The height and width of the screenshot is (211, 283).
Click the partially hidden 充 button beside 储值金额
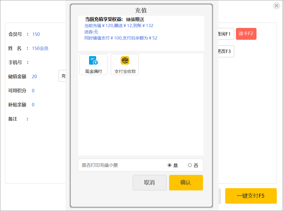click(x=63, y=76)
